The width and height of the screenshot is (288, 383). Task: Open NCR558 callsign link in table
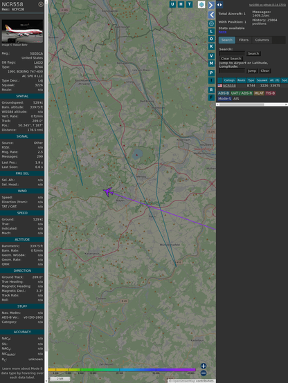[x=229, y=86]
